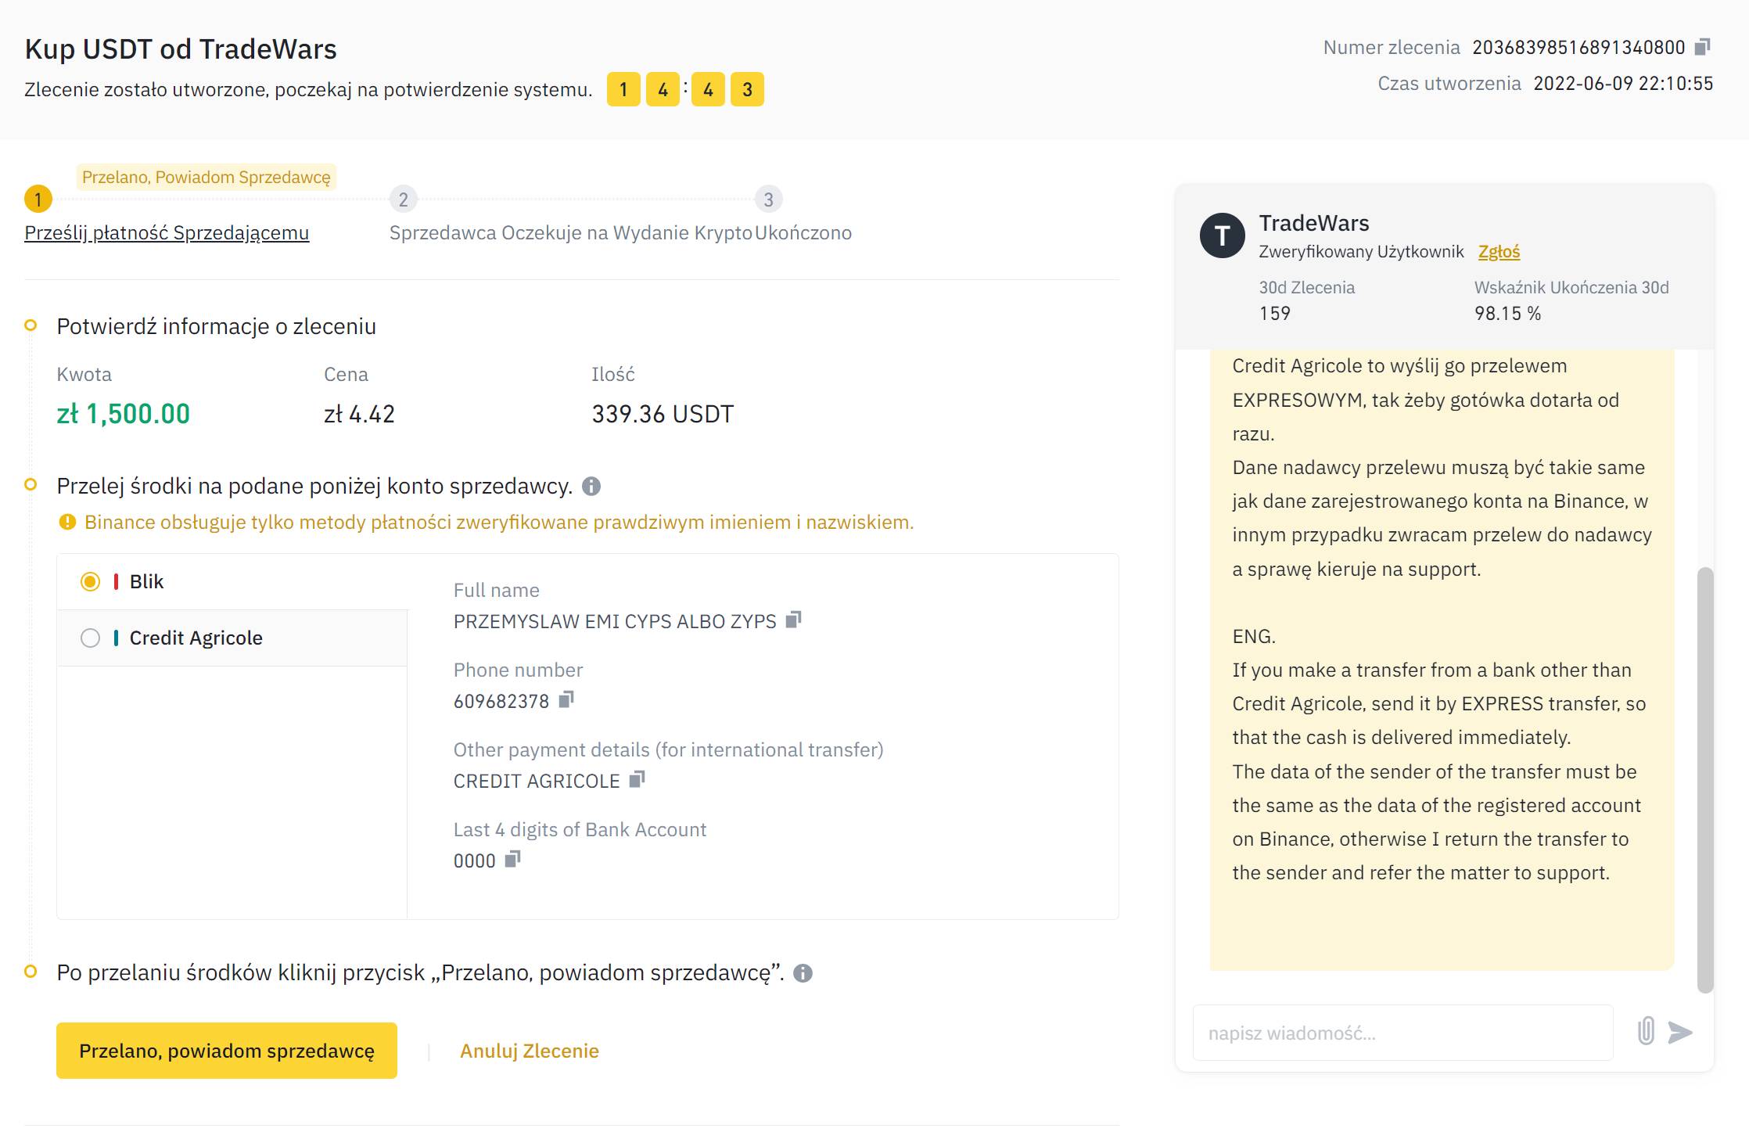Click the phone number value 609682378
The width and height of the screenshot is (1749, 1132).
(501, 702)
